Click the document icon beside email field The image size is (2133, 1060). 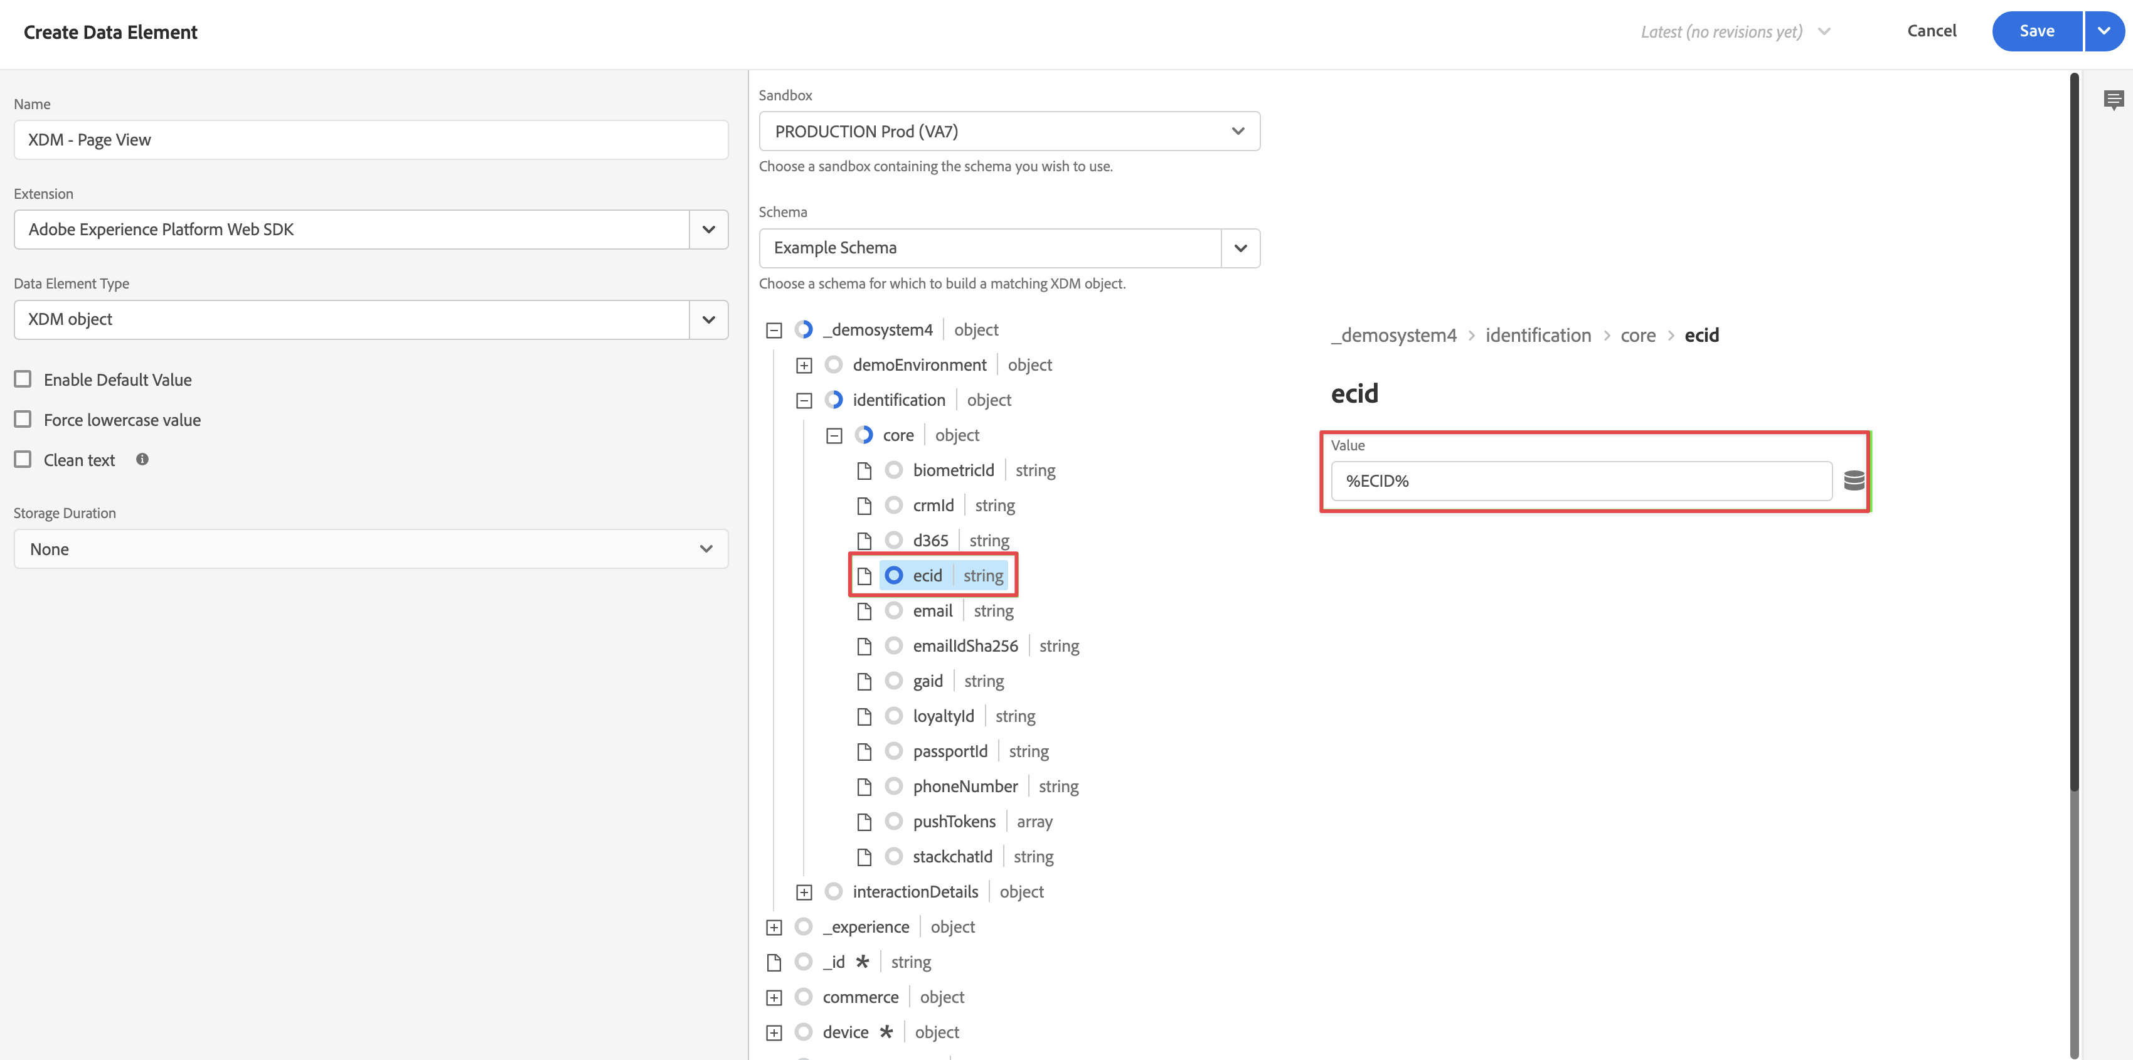(x=864, y=611)
